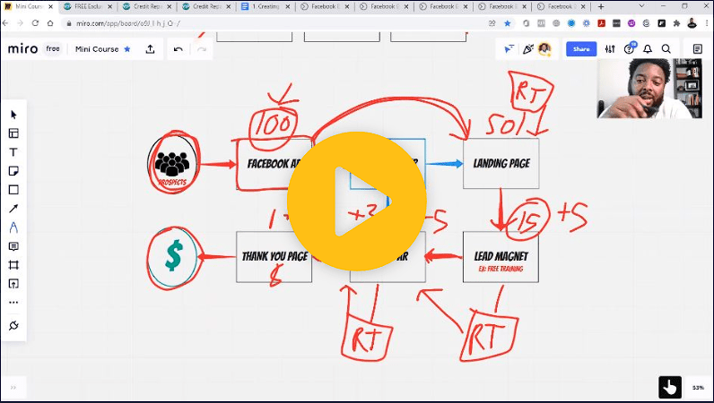Select the Text tool
The image size is (714, 403).
[13, 152]
